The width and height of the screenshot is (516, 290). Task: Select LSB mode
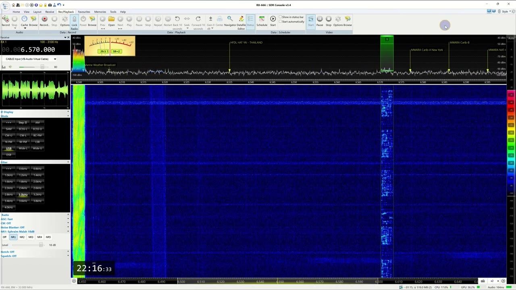(37, 142)
